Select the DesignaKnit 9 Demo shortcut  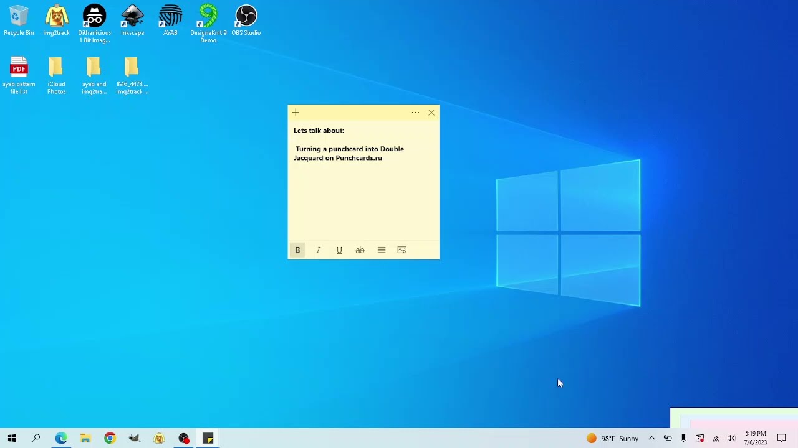pos(208,24)
